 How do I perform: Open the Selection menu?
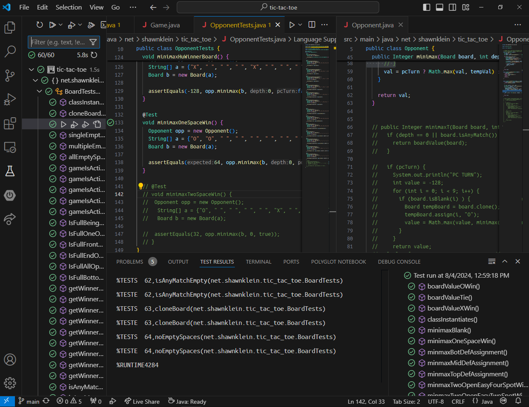pyautogui.click(x=68, y=7)
